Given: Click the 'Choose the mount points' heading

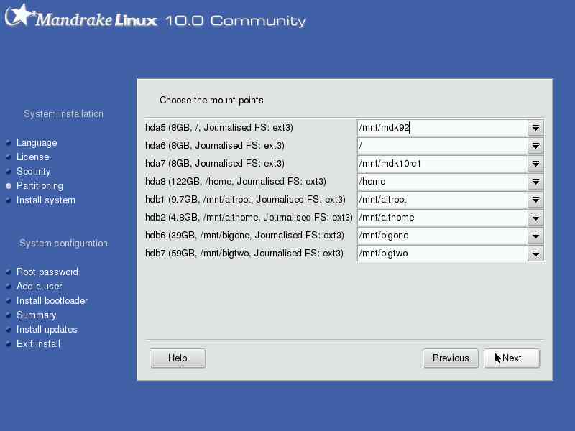Looking at the screenshot, I should (x=211, y=101).
